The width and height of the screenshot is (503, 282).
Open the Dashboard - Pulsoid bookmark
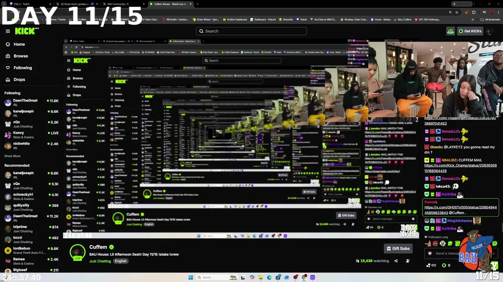click(263, 20)
